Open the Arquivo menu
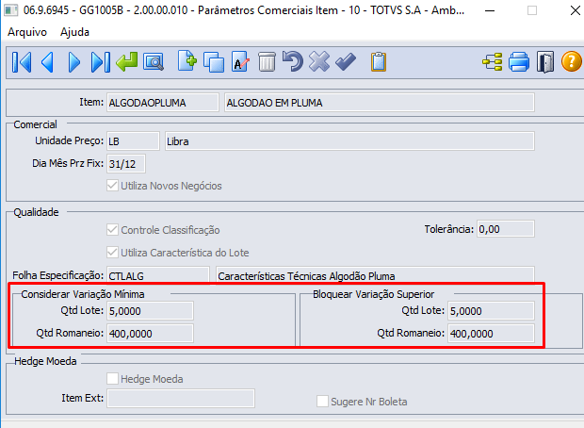 point(27,32)
